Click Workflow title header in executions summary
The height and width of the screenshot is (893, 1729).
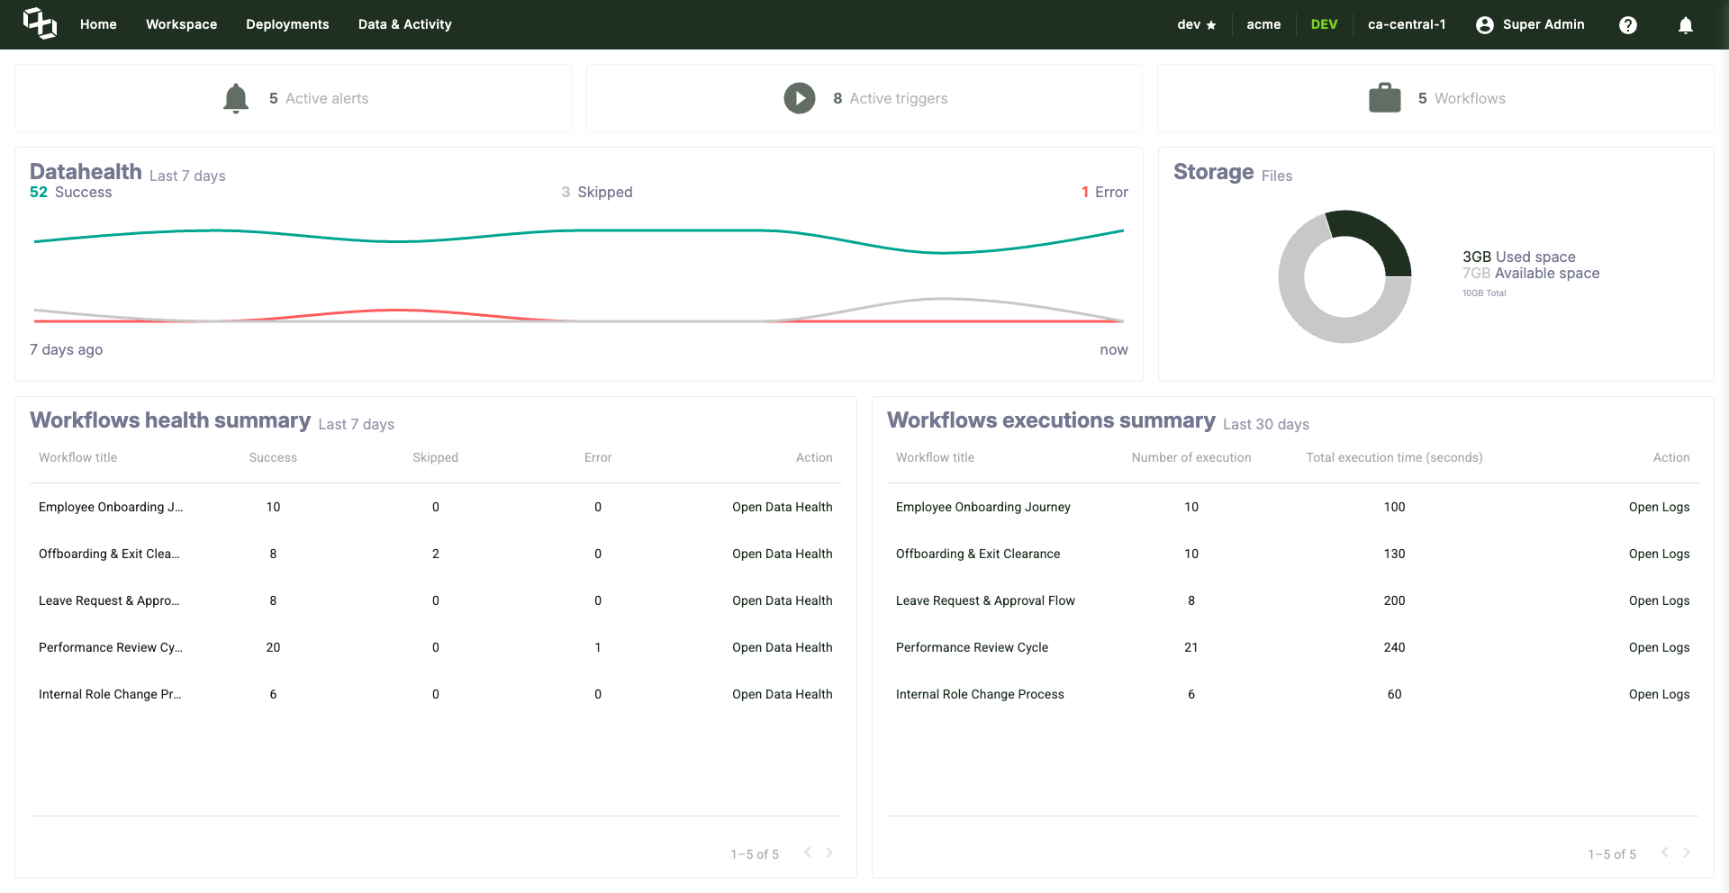click(x=936, y=457)
